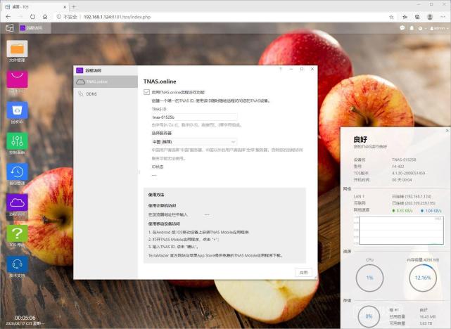This screenshot has height=329, width=451.
Task: Click the Apply (应用) button
Action: (304, 272)
